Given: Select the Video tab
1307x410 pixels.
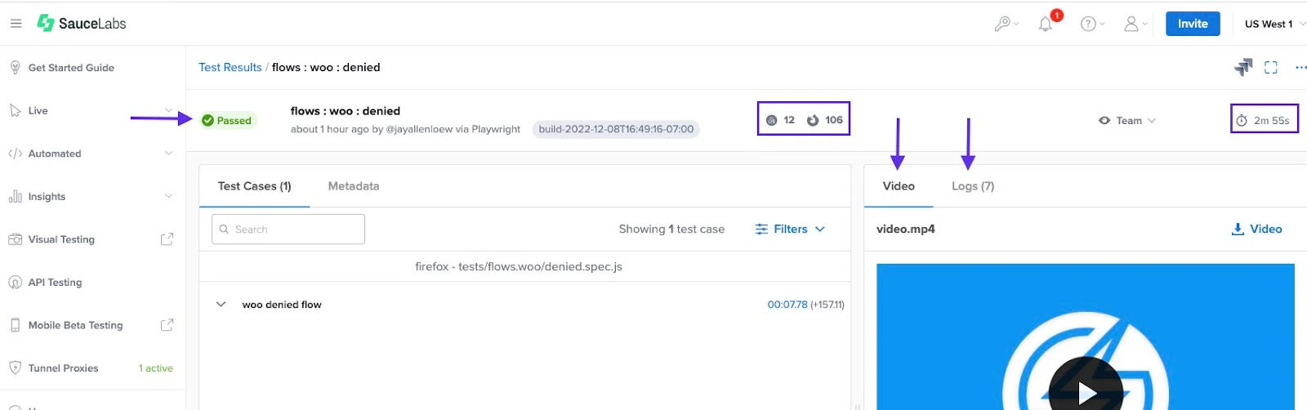Looking at the screenshot, I should point(899,186).
